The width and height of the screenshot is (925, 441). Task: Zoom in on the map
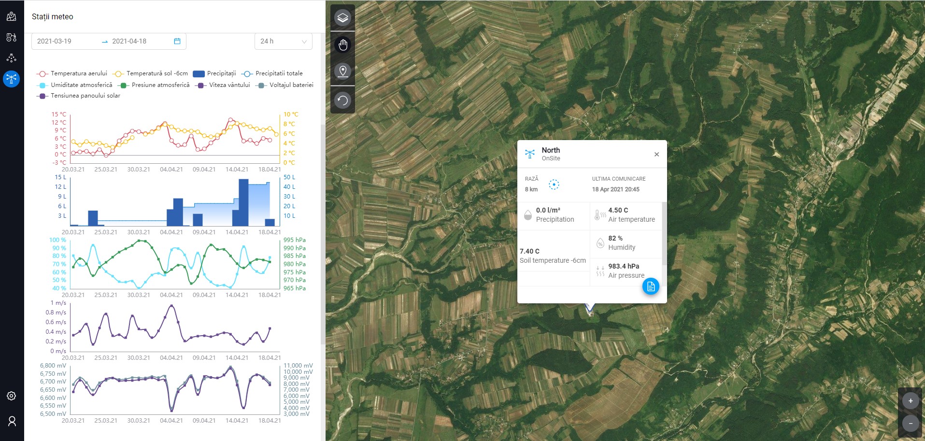click(x=911, y=400)
